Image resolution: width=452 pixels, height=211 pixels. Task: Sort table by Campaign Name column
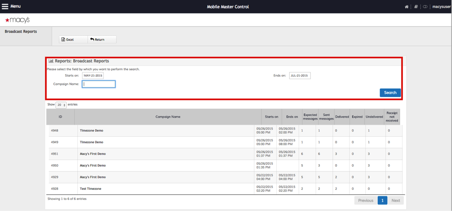[x=168, y=117]
